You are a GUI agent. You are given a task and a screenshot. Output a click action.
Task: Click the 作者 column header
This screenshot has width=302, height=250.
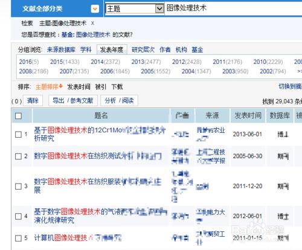click(x=182, y=115)
